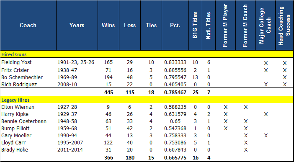
Task: Click the Head Coaching Success header
Action: click(284, 25)
